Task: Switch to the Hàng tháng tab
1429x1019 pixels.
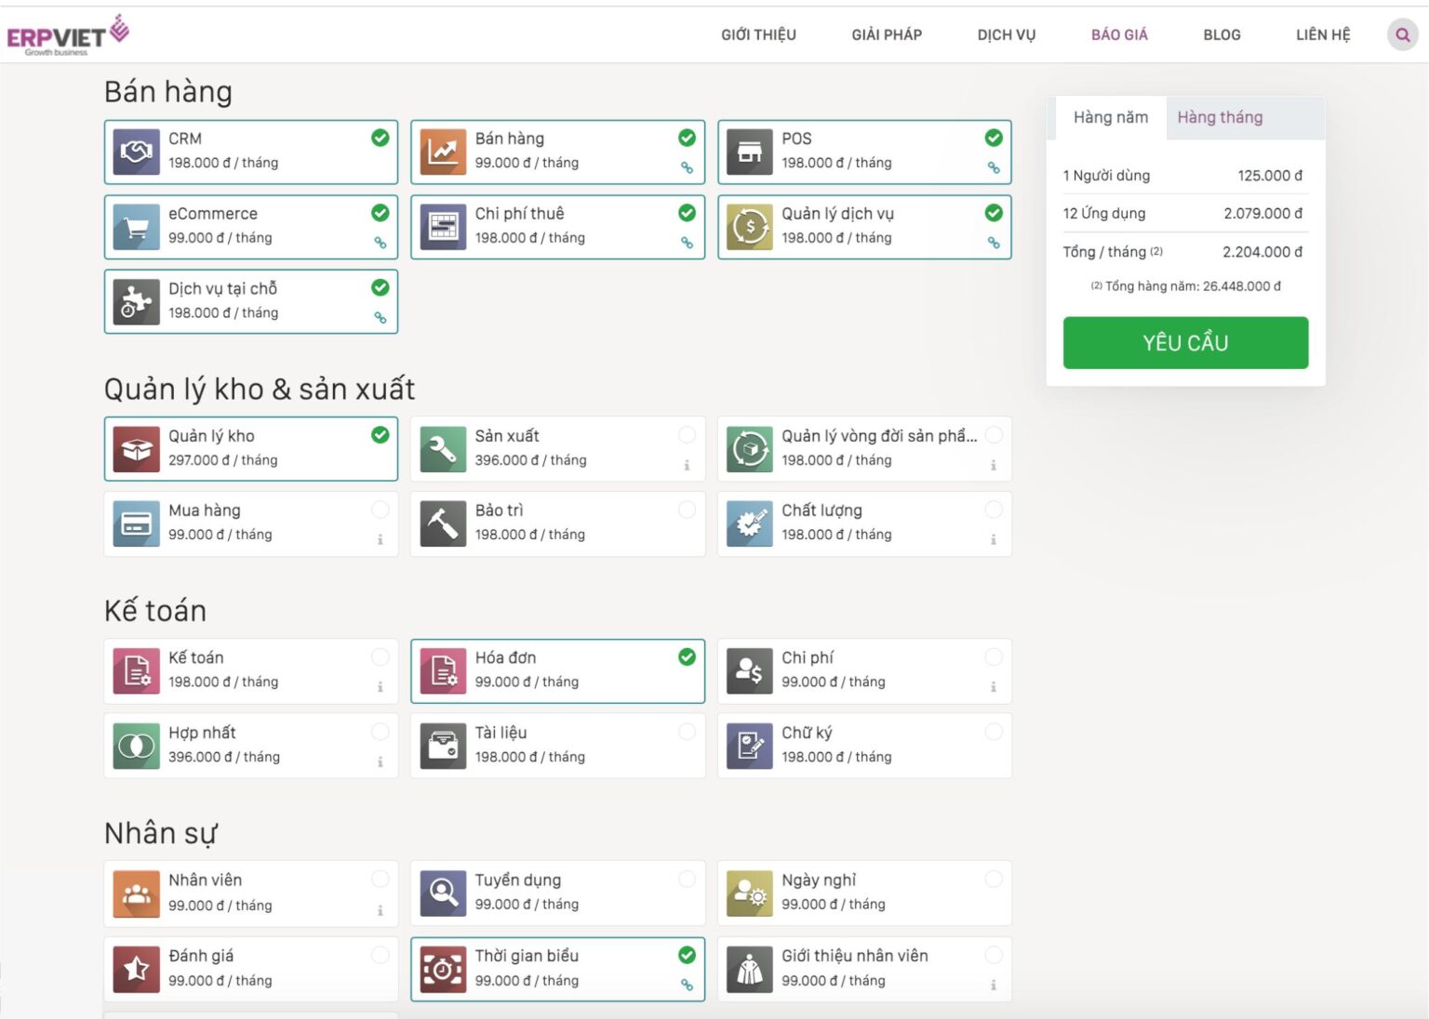Action: (x=1219, y=117)
